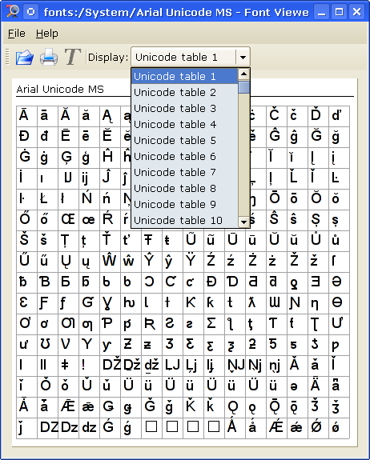Click the DŽ glyph cell
Screen dimensions: 370x460
point(111,366)
